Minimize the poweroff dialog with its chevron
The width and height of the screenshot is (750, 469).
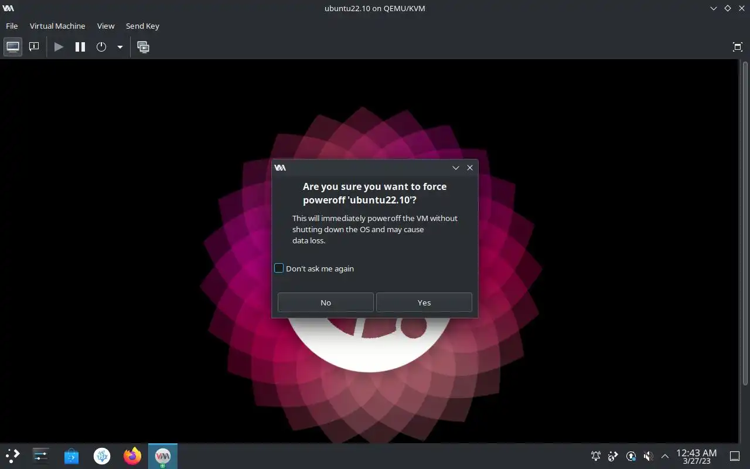pos(456,168)
